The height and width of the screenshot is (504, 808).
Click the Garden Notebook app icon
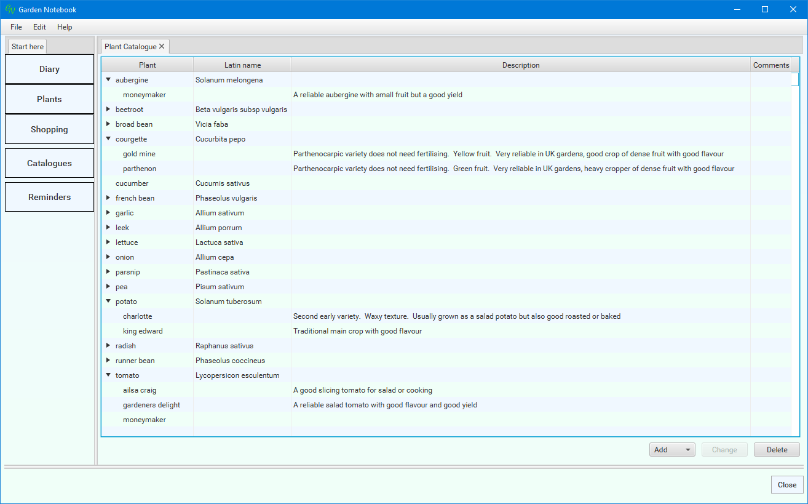coord(9,9)
